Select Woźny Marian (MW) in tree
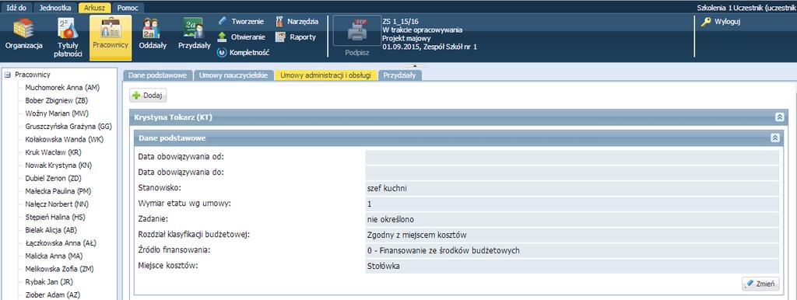The height and width of the screenshot is (300, 797). coord(57,113)
